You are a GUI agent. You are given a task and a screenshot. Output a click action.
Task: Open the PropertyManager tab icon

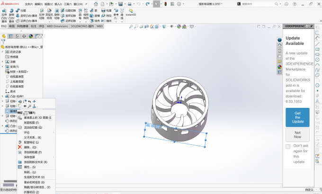coord(10,36)
